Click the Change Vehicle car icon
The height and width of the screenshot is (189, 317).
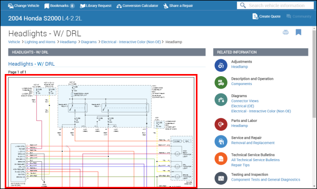point(11,6)
